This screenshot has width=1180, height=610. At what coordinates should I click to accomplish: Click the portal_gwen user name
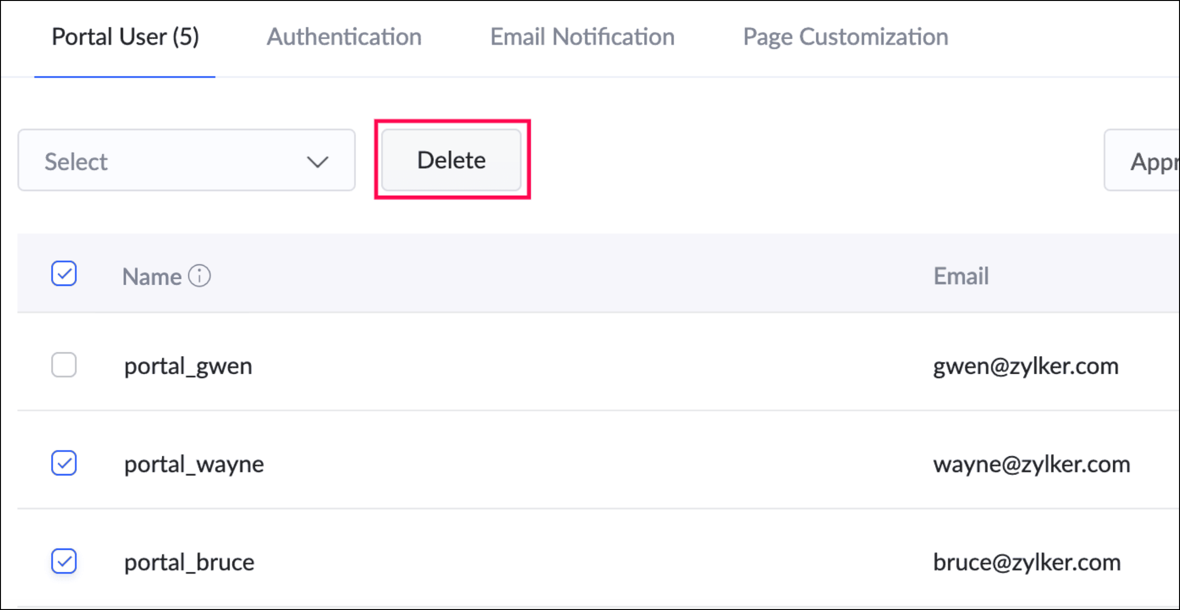188,367
